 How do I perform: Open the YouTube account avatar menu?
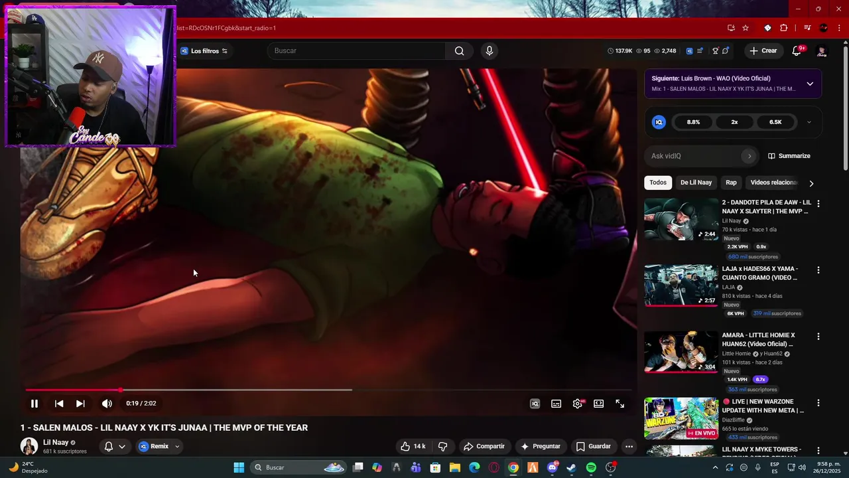(822, 51)
